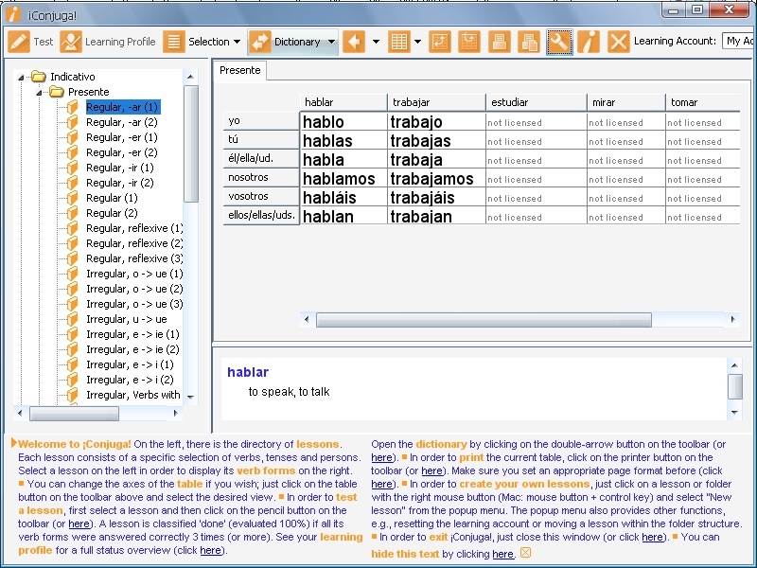Select lesson Regular (1)
This screenshot has height=568, width=757.
(x=112, y=198)
